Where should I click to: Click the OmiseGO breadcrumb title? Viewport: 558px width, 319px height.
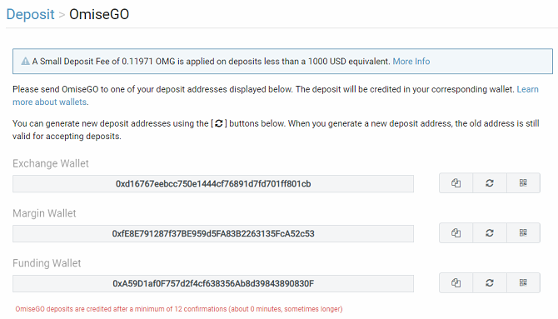(x=99, y=14)
